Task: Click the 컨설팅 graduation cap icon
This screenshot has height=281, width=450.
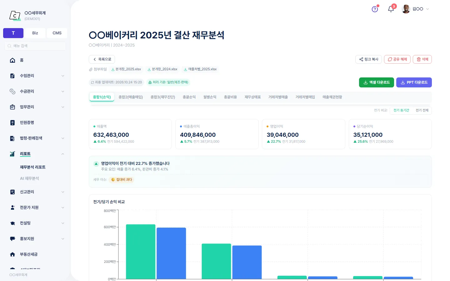Action: tap(12, 223)
